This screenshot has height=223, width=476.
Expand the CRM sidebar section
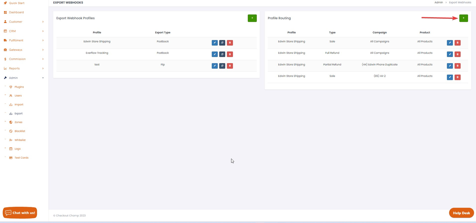click(23, 31)
